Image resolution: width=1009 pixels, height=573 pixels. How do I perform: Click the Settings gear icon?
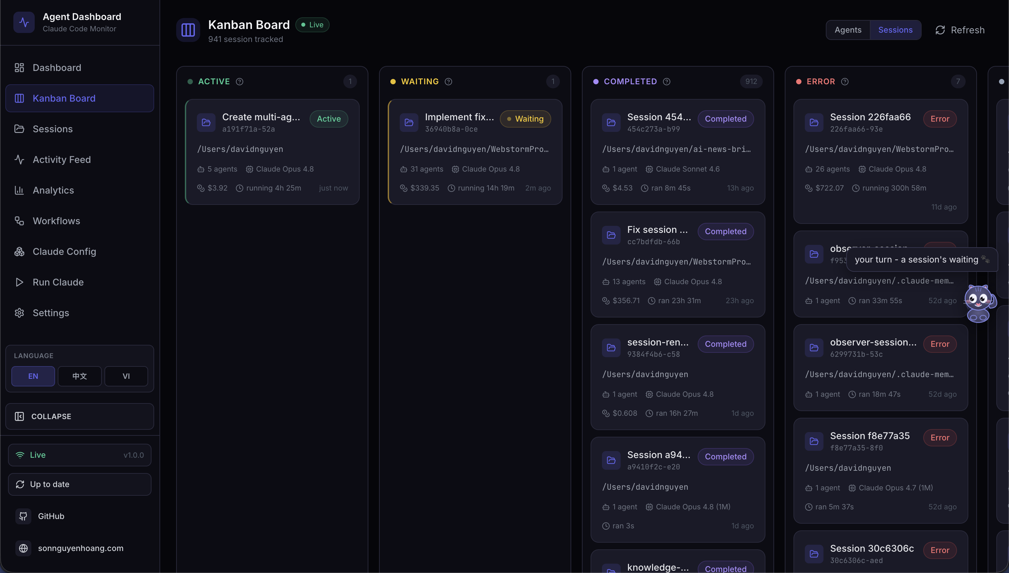[x=19, y=313]
